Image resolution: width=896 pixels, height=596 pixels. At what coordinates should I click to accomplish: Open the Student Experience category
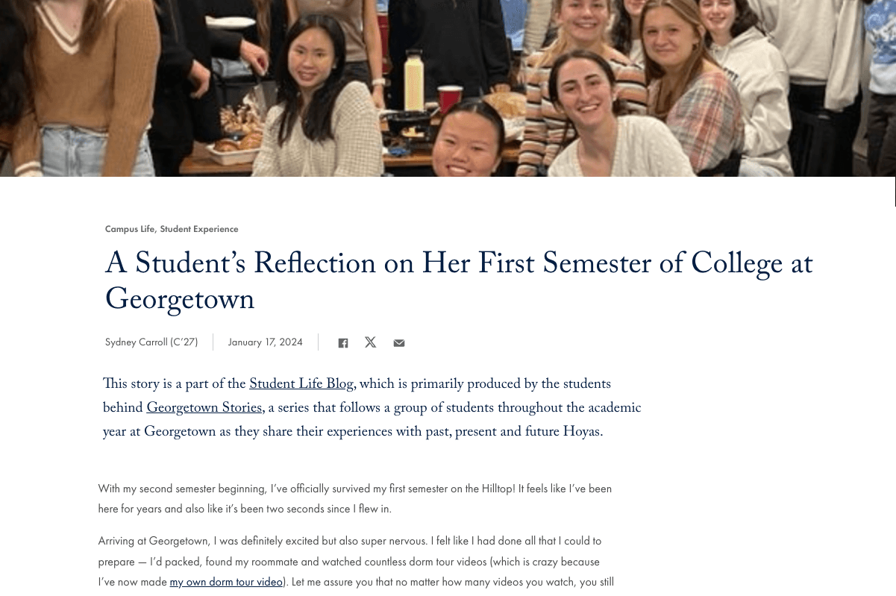(199, 229)
